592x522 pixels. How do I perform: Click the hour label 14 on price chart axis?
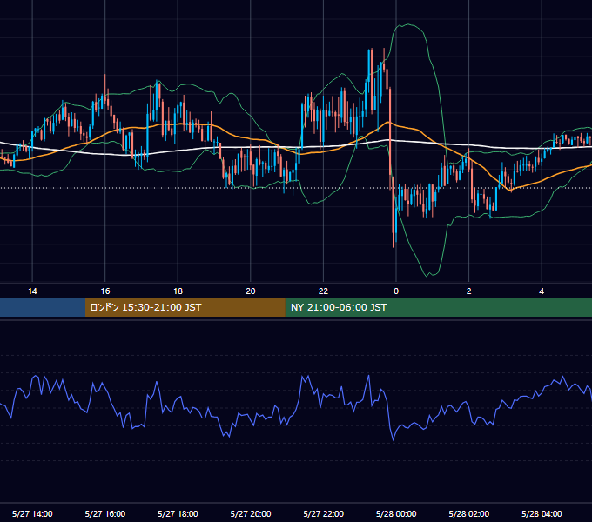click(32, 291)
